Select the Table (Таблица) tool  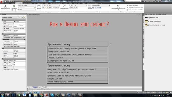coord(89,7)
